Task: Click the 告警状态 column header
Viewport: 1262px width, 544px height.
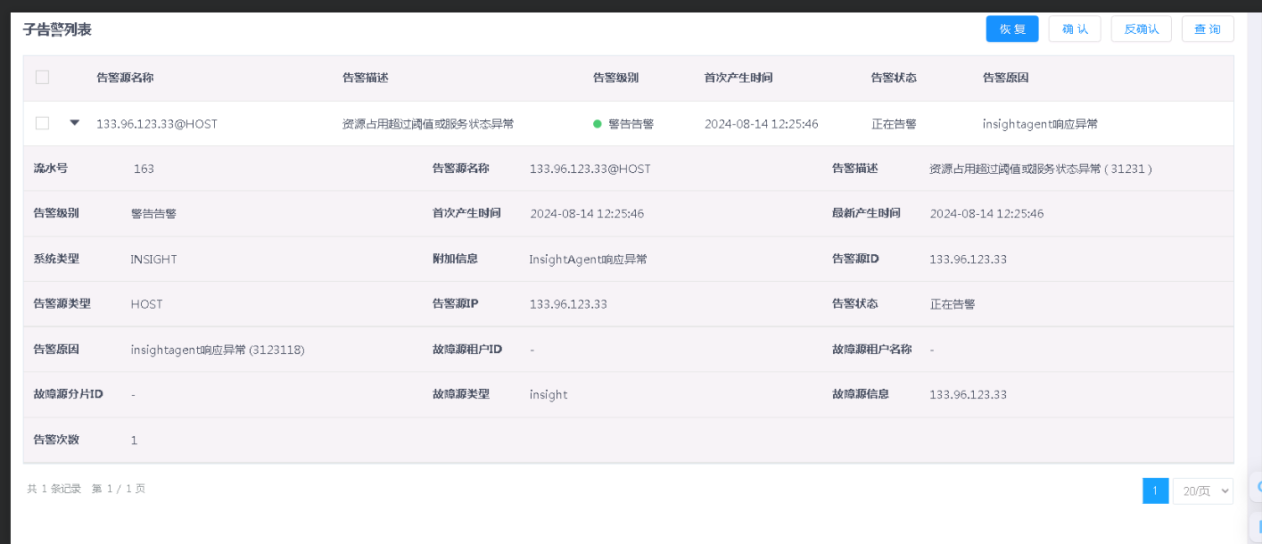Action: (894, 78)
